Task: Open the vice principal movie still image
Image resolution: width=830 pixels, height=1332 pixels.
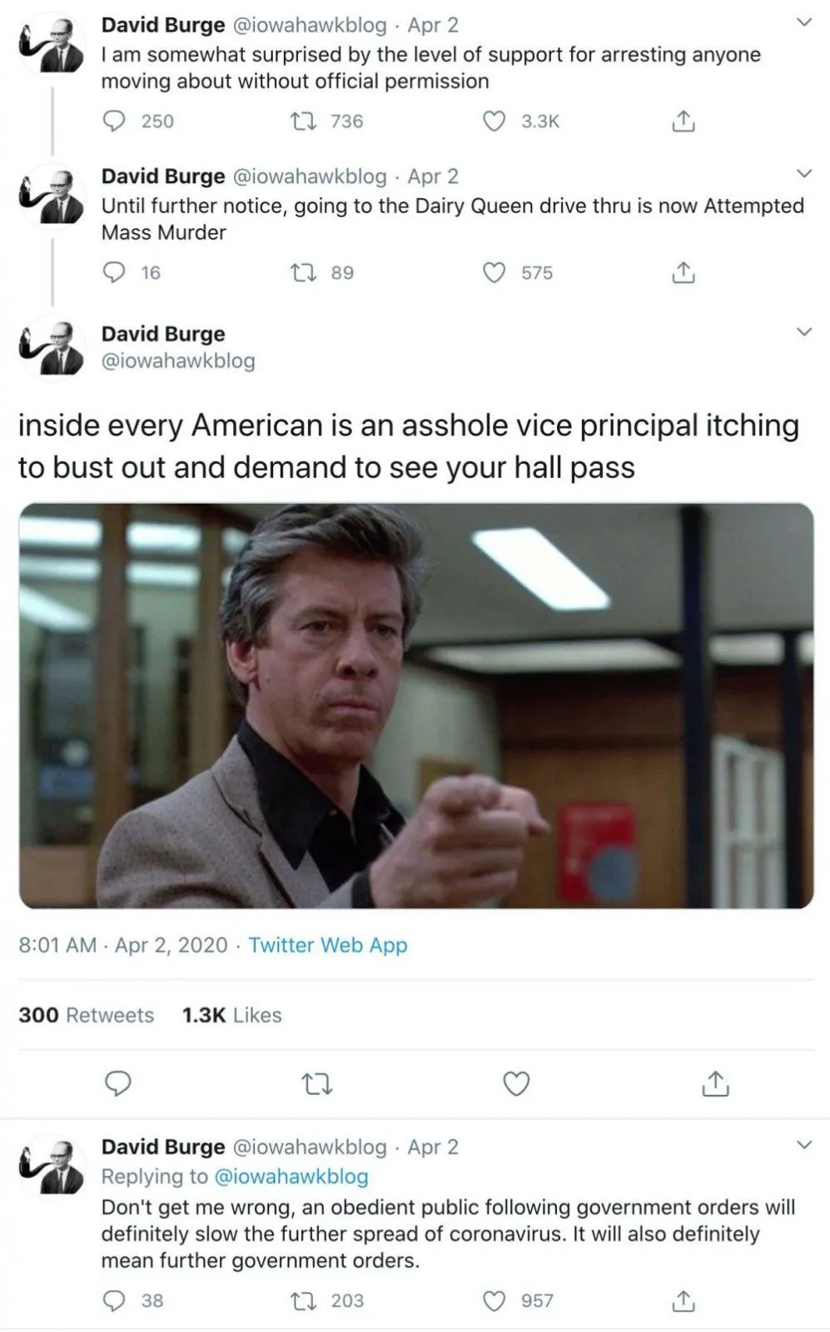Action: 416,705
